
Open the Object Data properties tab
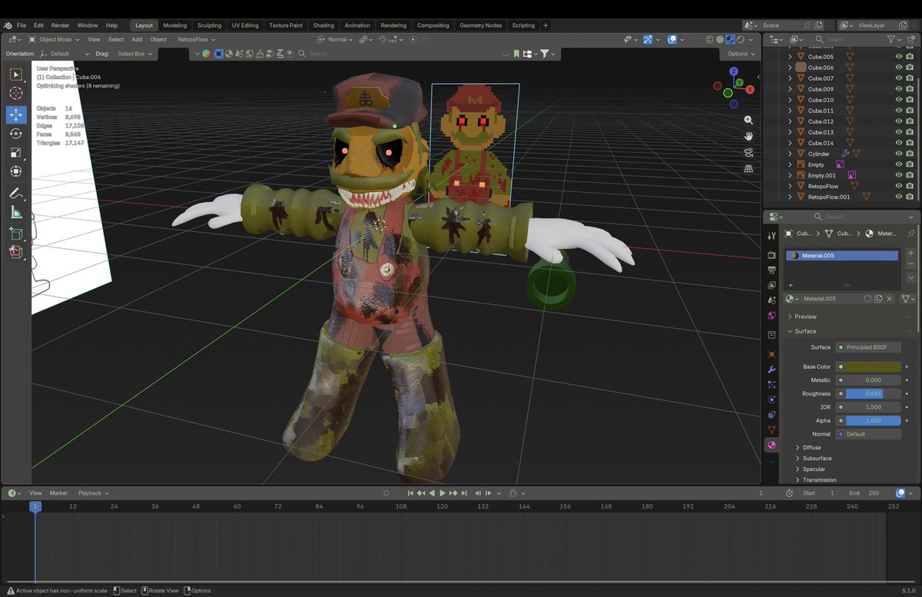click(x=771, y=430)
